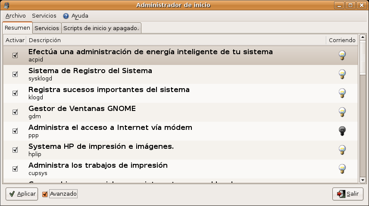The height and width of the screenshot is (206, 369).
Task: Sort by the Corriendo column header
Action: pyautogui.click(x=342, y=40)
